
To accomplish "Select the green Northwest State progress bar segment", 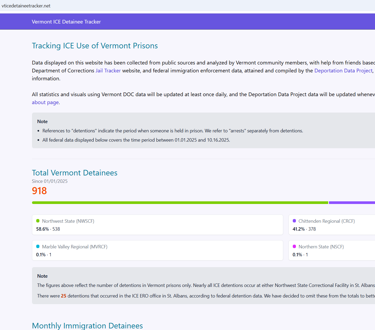I will 180,203.
